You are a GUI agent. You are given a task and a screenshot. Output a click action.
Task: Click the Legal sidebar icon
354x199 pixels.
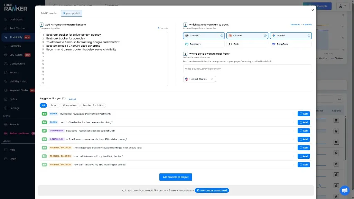6,159
